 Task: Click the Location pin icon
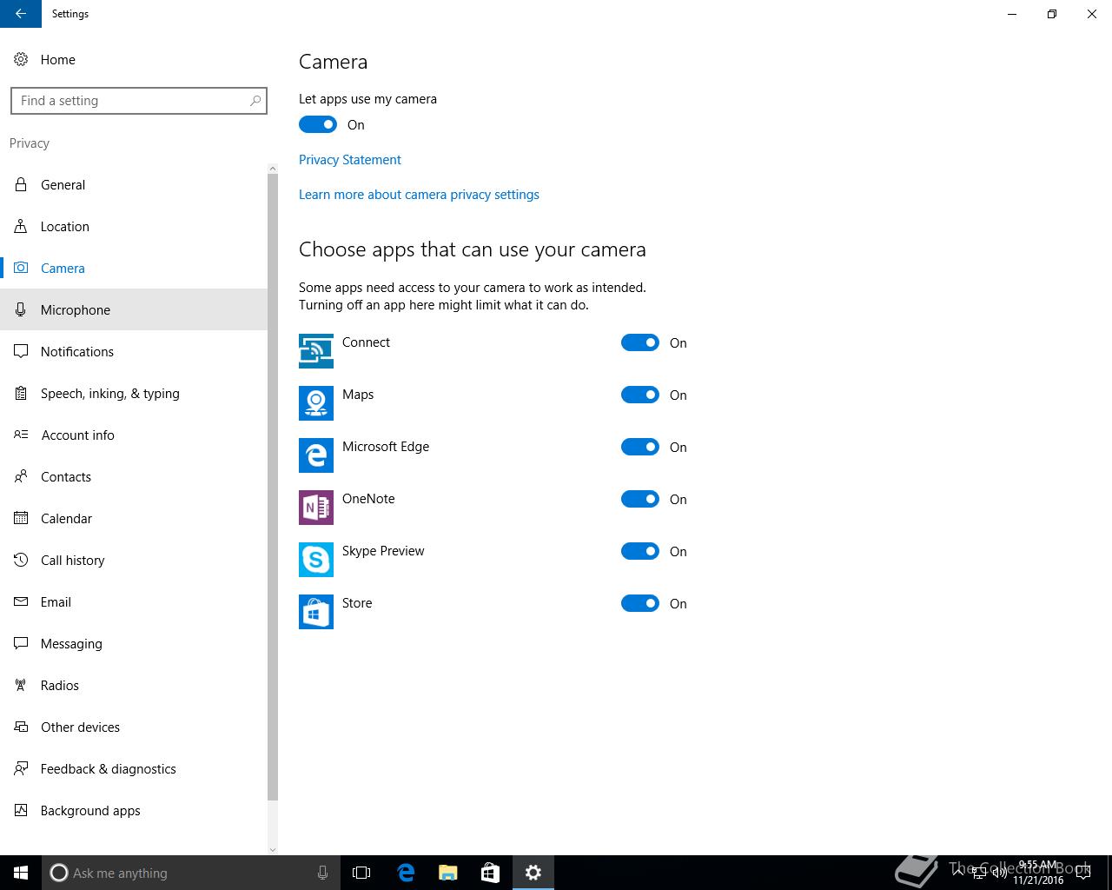(21, 227)
